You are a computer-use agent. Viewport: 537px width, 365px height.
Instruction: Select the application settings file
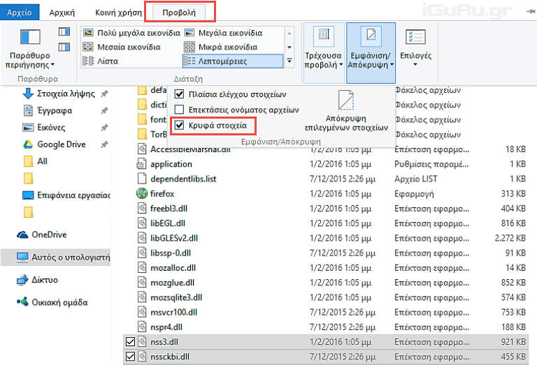tap(171, 164)
